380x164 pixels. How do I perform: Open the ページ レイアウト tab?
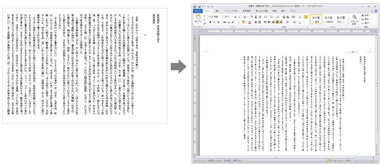[231, 11]
